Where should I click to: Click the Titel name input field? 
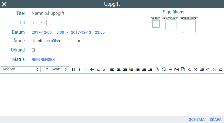[x=82, y=13]
